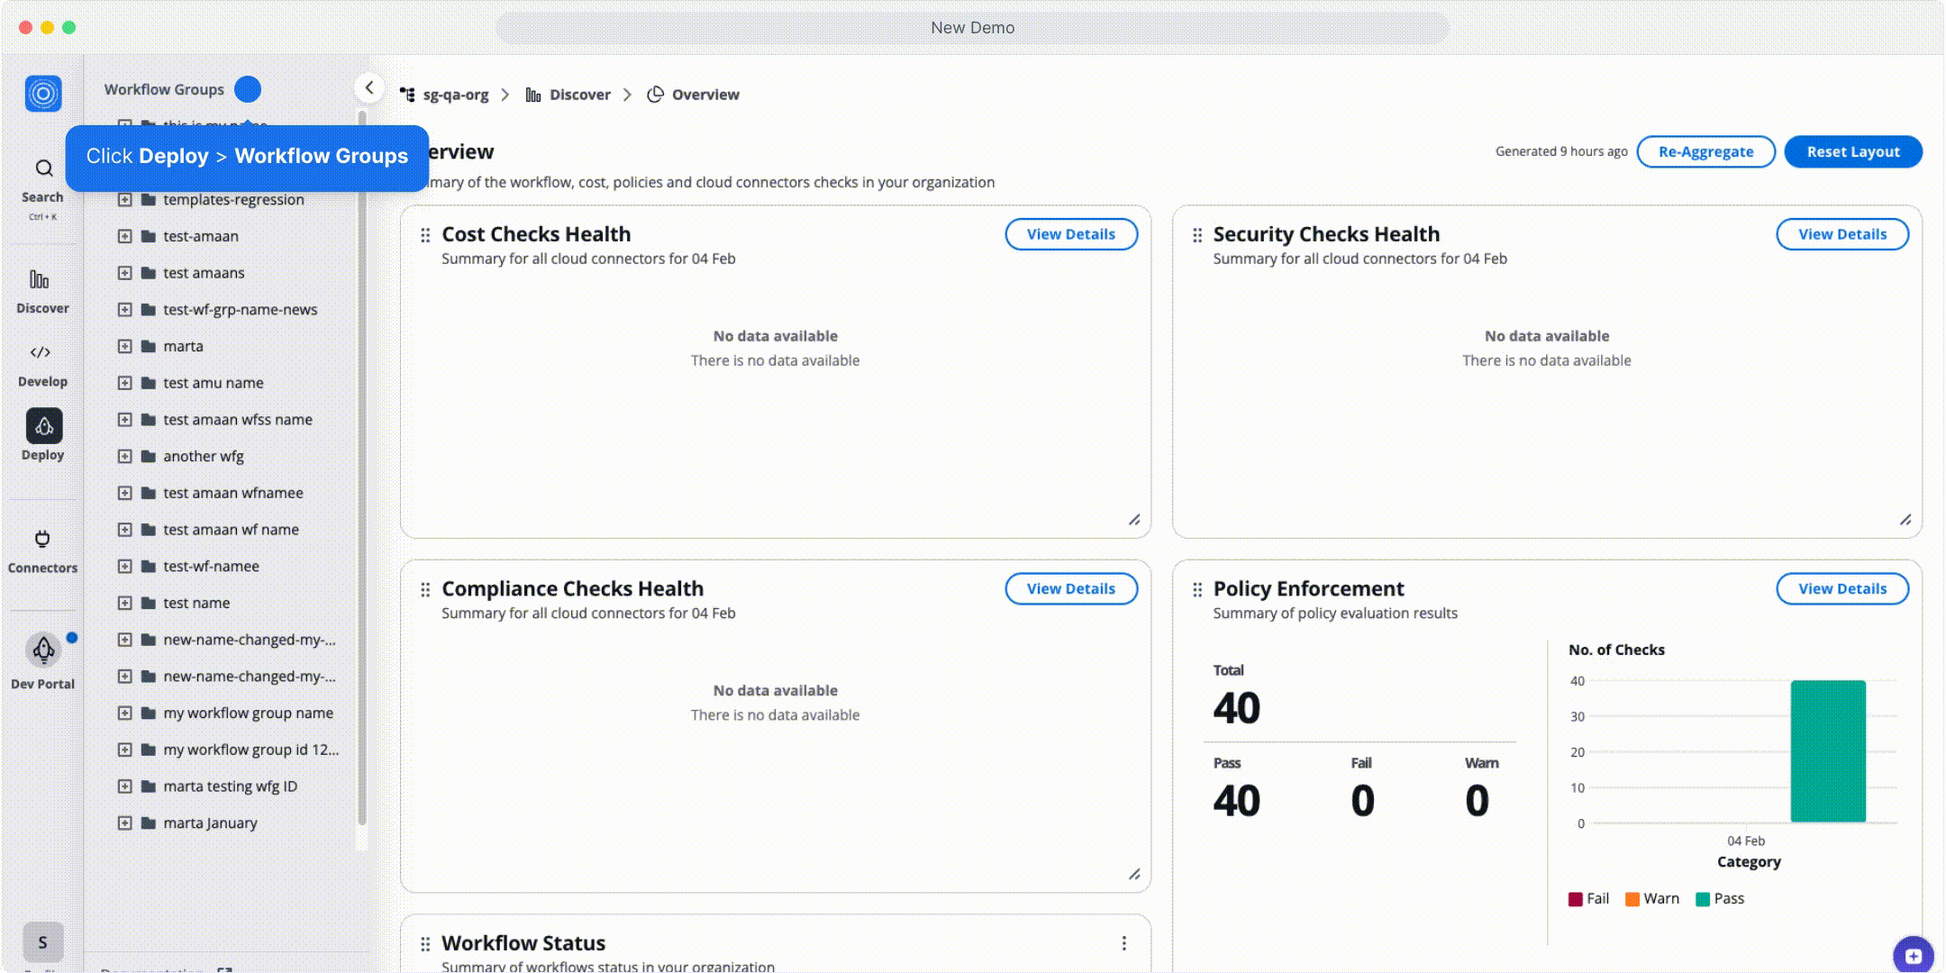Click Reset Layout
This screenshot has width=1946, height=973.
(1852, 151)
